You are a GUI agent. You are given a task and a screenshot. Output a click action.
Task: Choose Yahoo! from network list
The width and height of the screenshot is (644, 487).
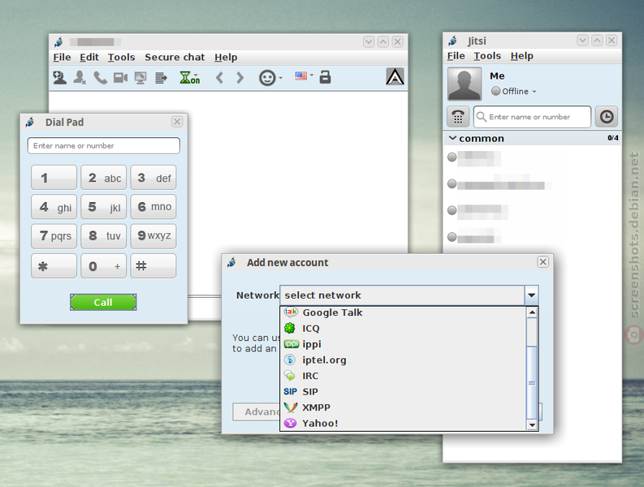403,423
